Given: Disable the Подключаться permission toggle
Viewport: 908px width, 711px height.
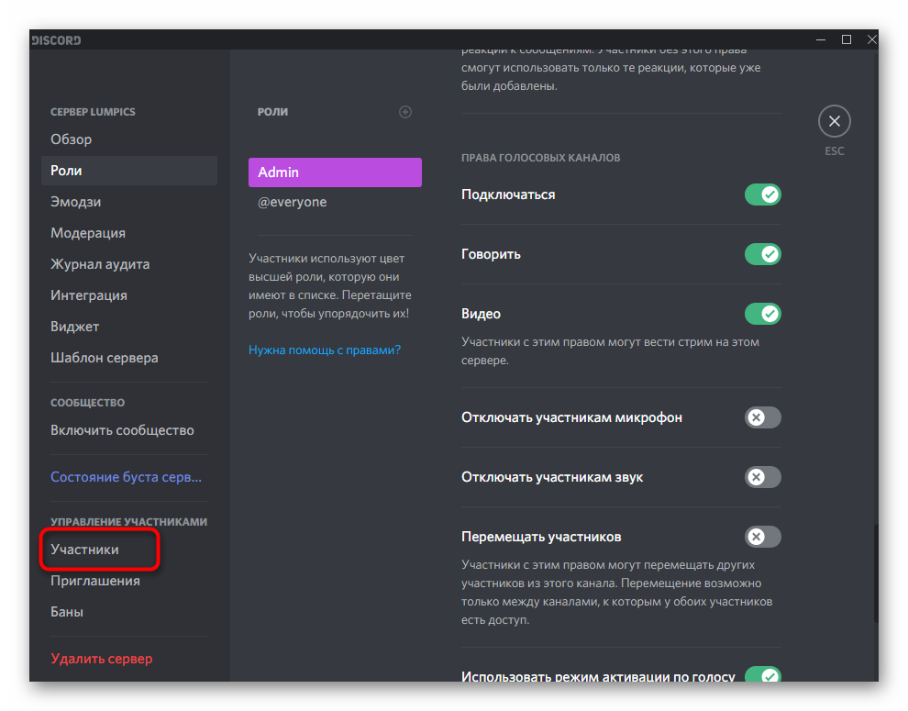Looking at the screenshot, I should (762, 194).
